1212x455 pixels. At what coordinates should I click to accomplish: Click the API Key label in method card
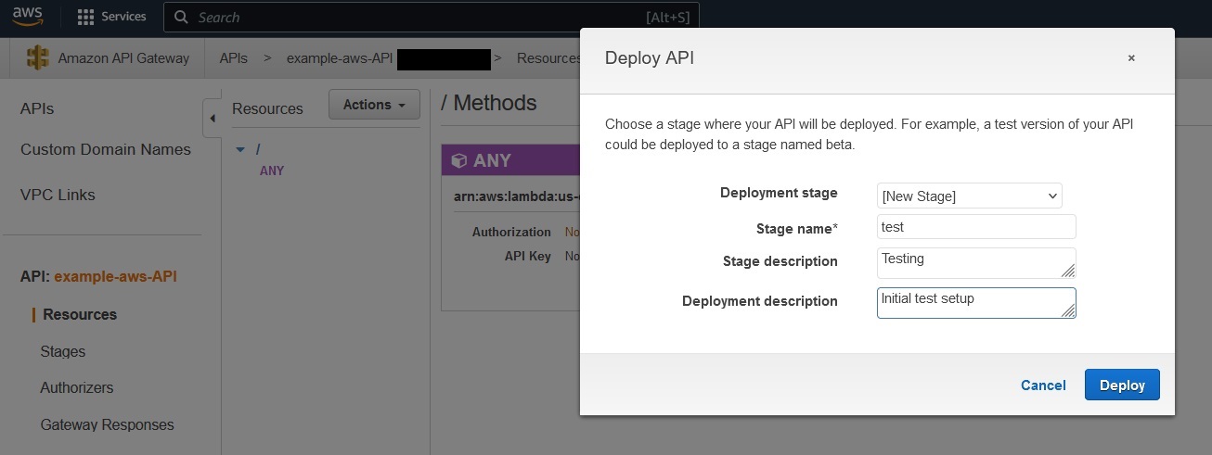(x=528, y=256)
